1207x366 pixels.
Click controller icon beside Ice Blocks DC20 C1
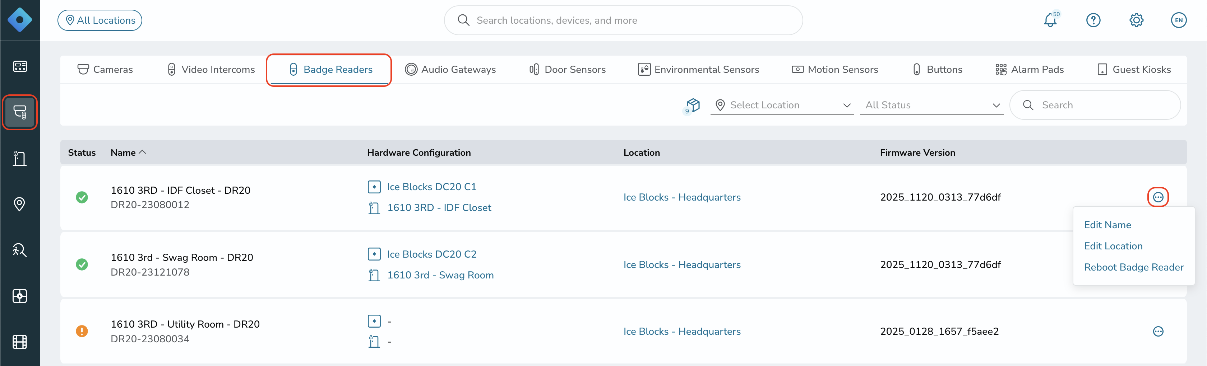click(374, 187)
